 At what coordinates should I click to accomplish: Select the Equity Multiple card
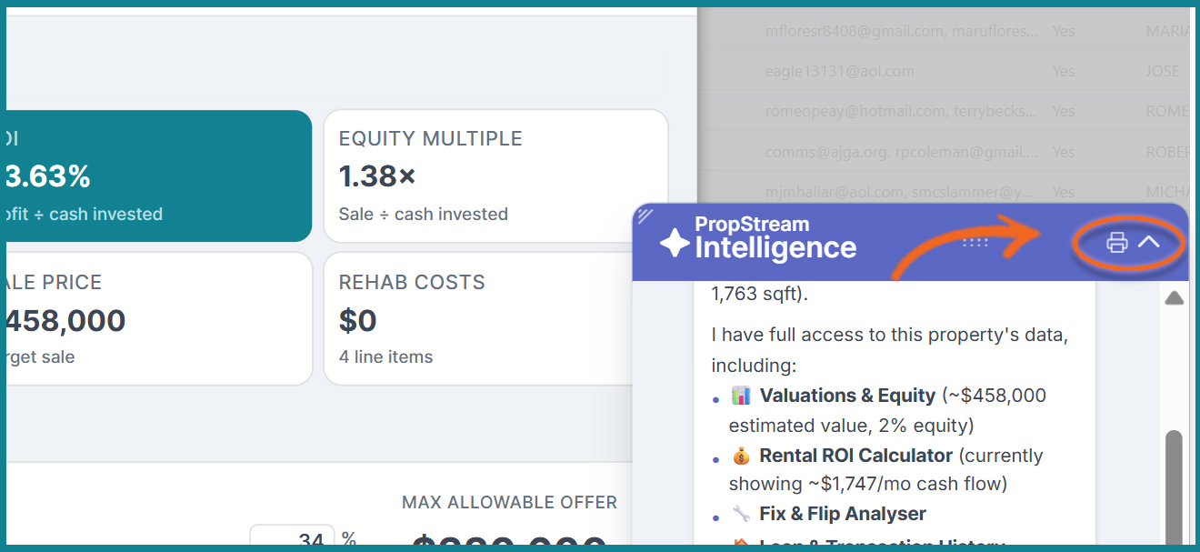pyautogui.click(x=495, y=176)
